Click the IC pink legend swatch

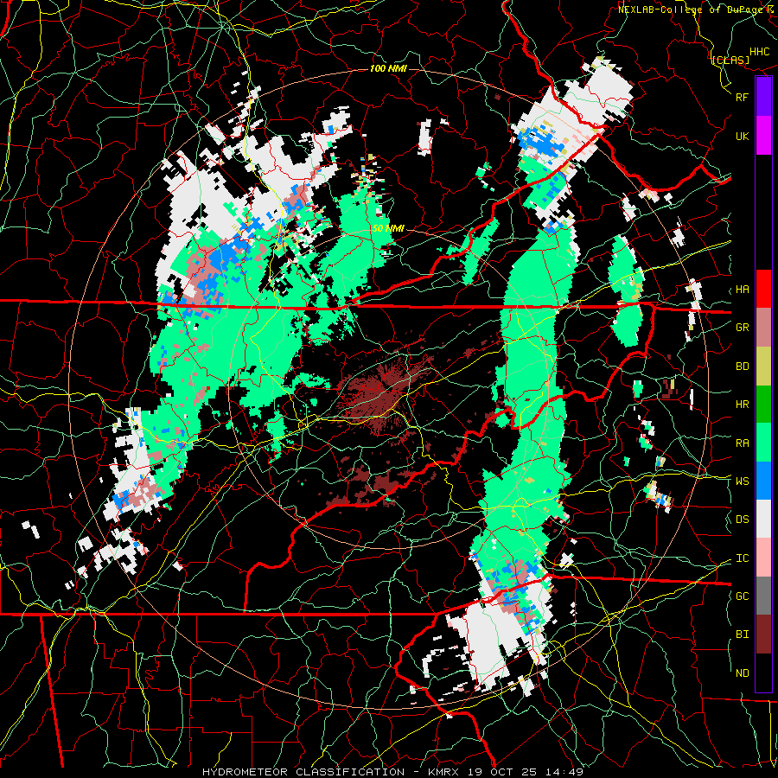pyautogui.click(x=763, y=558)
